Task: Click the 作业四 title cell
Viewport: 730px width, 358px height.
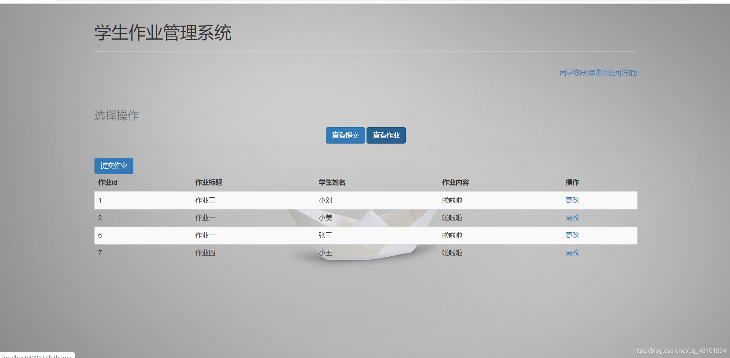Action: [205, 253]
